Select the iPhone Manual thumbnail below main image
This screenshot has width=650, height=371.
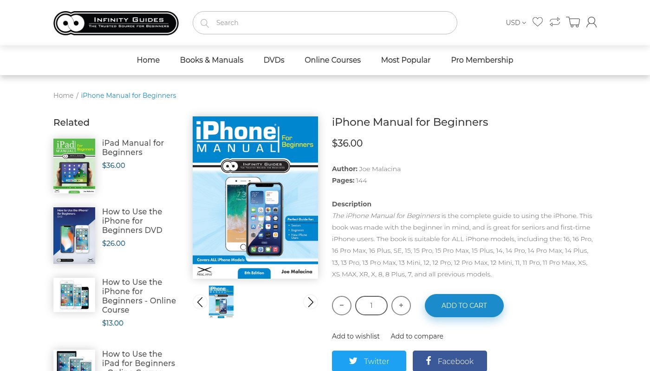[x=221, y=302]
